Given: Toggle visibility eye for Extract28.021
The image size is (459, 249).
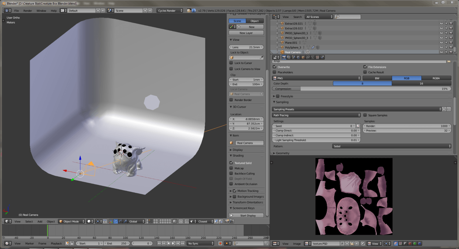Looking at the screenshot, I should pos(441,24).
